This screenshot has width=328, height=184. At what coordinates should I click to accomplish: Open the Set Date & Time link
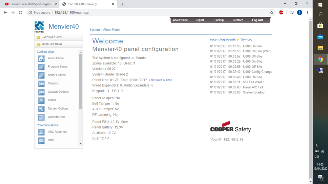[161, 80]
